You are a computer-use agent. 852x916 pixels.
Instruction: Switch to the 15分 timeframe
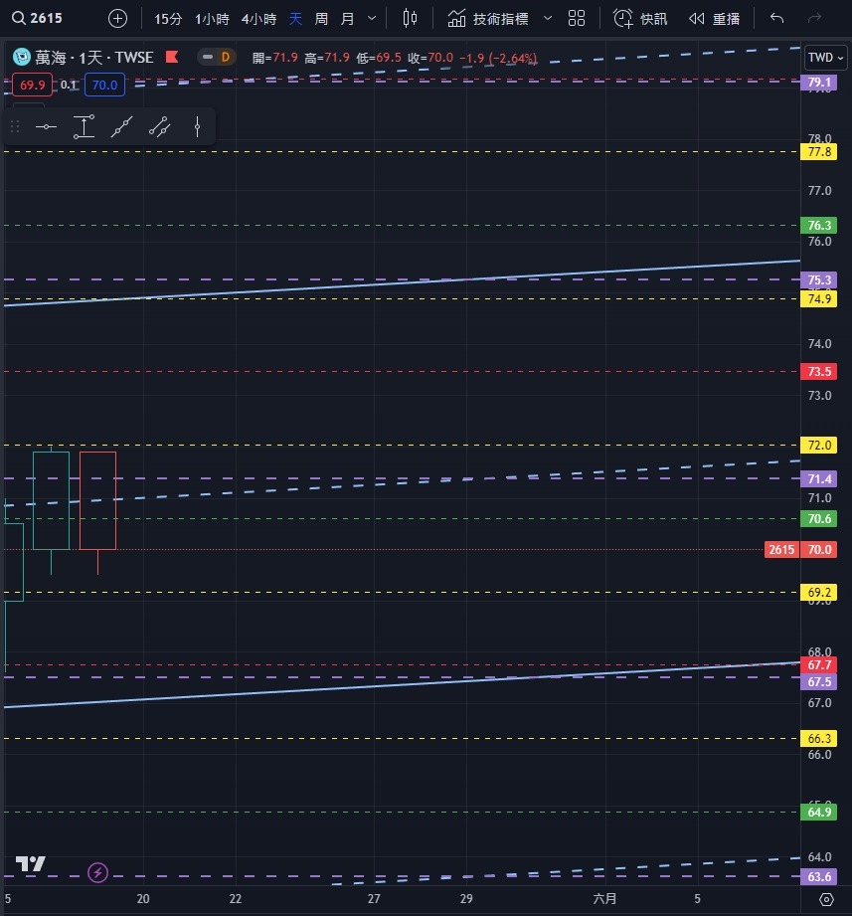[x=168, y=19]
